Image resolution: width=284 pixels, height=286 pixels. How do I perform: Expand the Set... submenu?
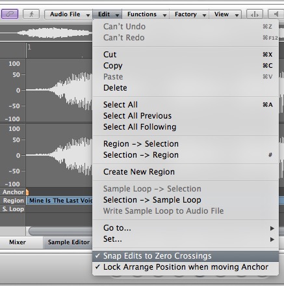click(185, 239)
